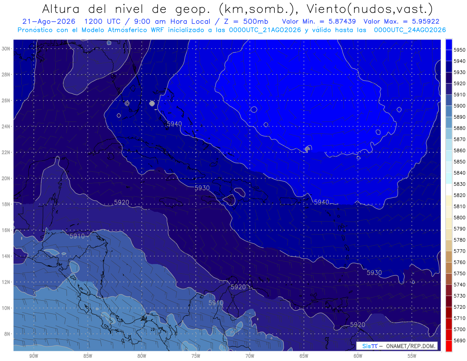Click the 'SisTT - ONAMET/REP.DOM.' credit box
Viewport: 467px width, 361px height.
[x=397, y=345]
